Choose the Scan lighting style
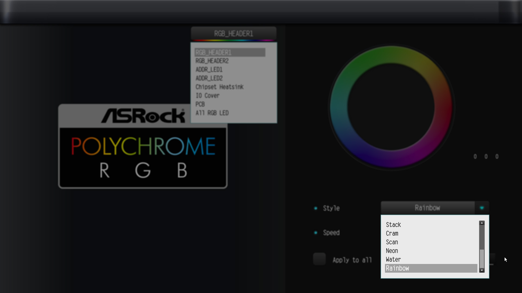This screenshot has height=293, width=522. [x=392, y=242]
